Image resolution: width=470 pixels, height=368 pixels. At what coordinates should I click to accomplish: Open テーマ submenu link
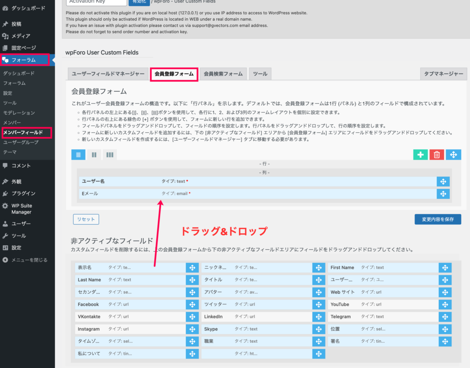(x=10, y=152)
